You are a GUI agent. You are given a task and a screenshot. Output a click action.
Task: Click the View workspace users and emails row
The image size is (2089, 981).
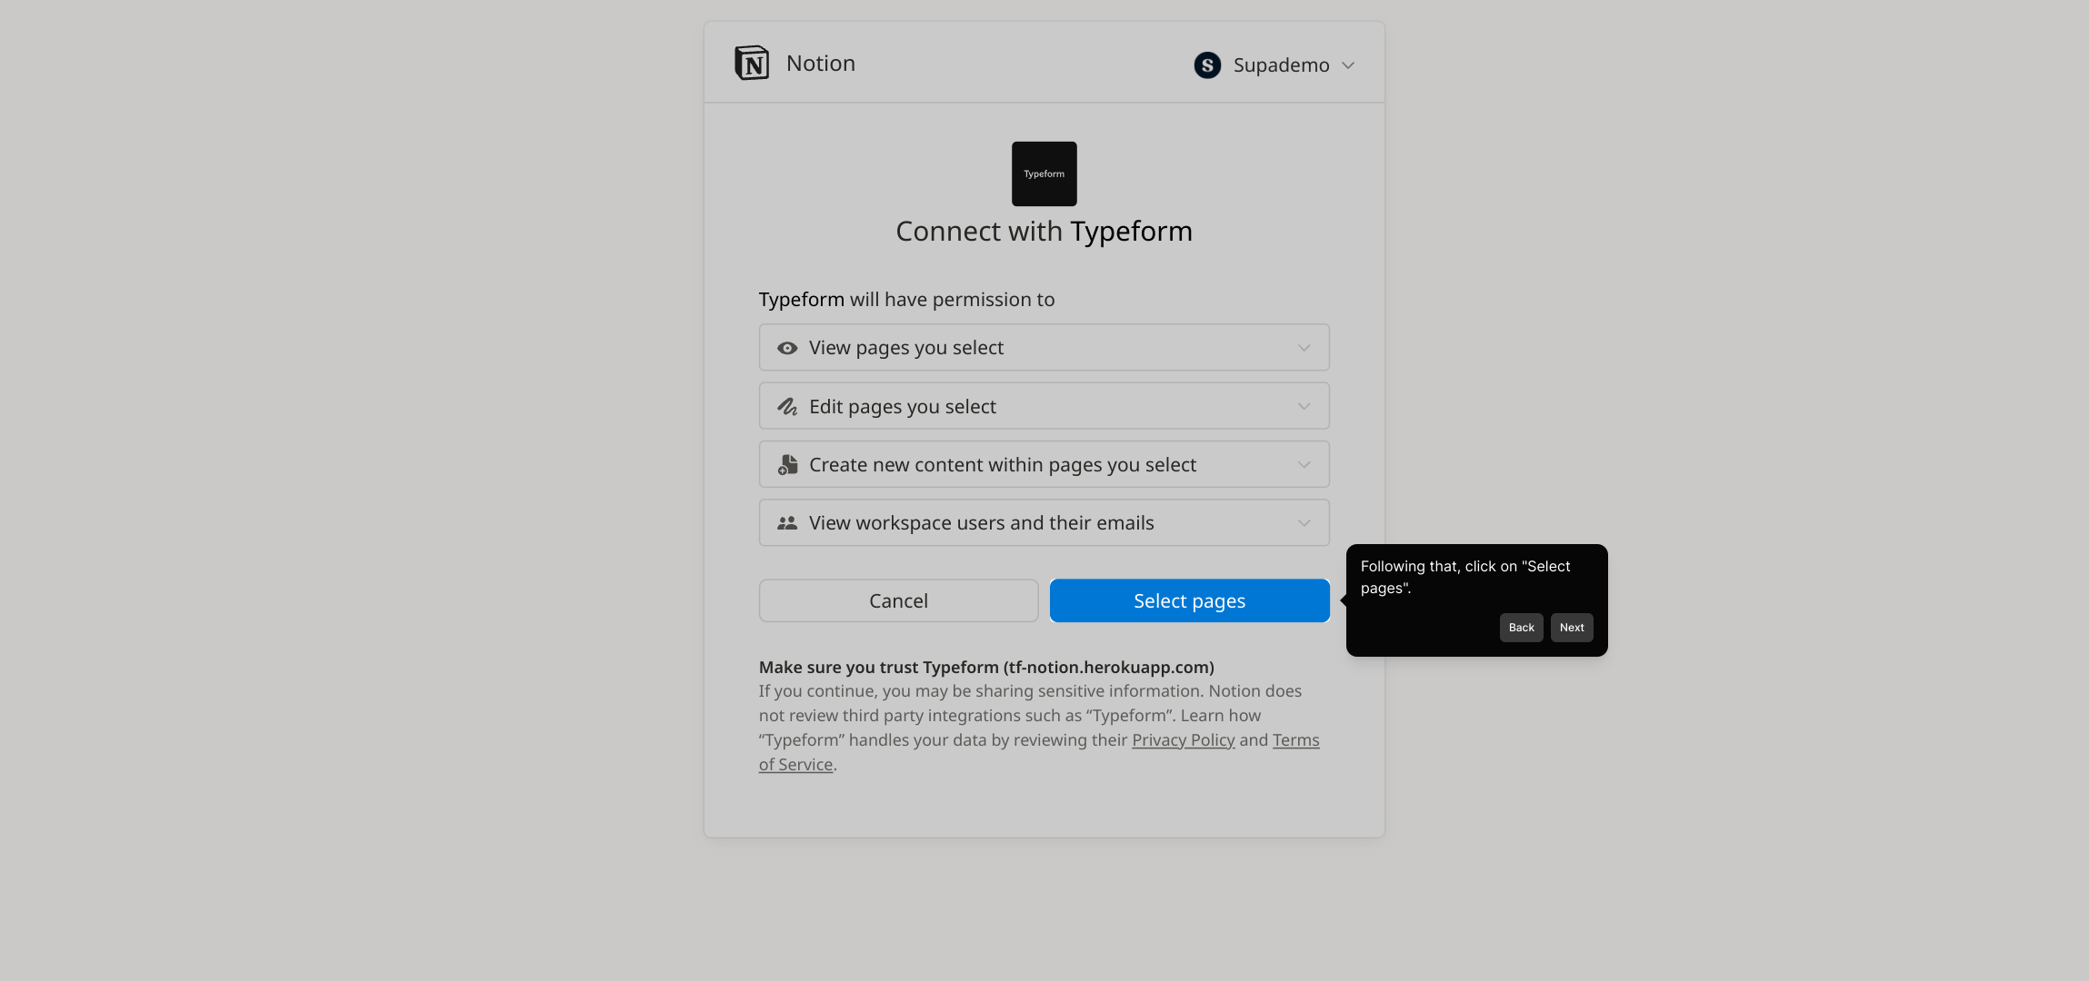click(x=982, y=523)
